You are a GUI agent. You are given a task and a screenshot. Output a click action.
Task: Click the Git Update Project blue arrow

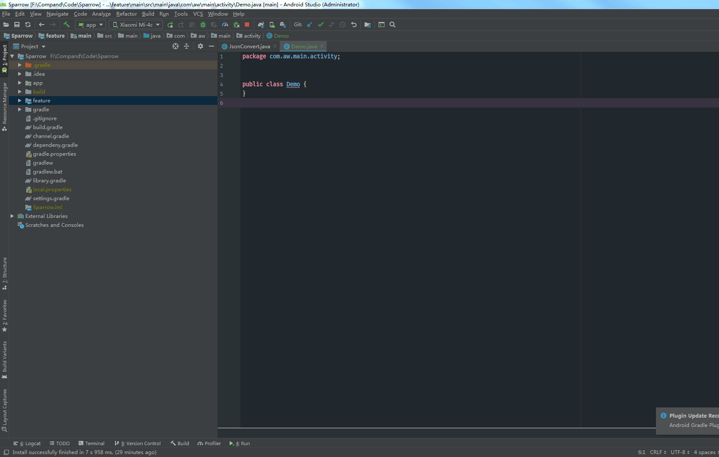coord(310,25)
